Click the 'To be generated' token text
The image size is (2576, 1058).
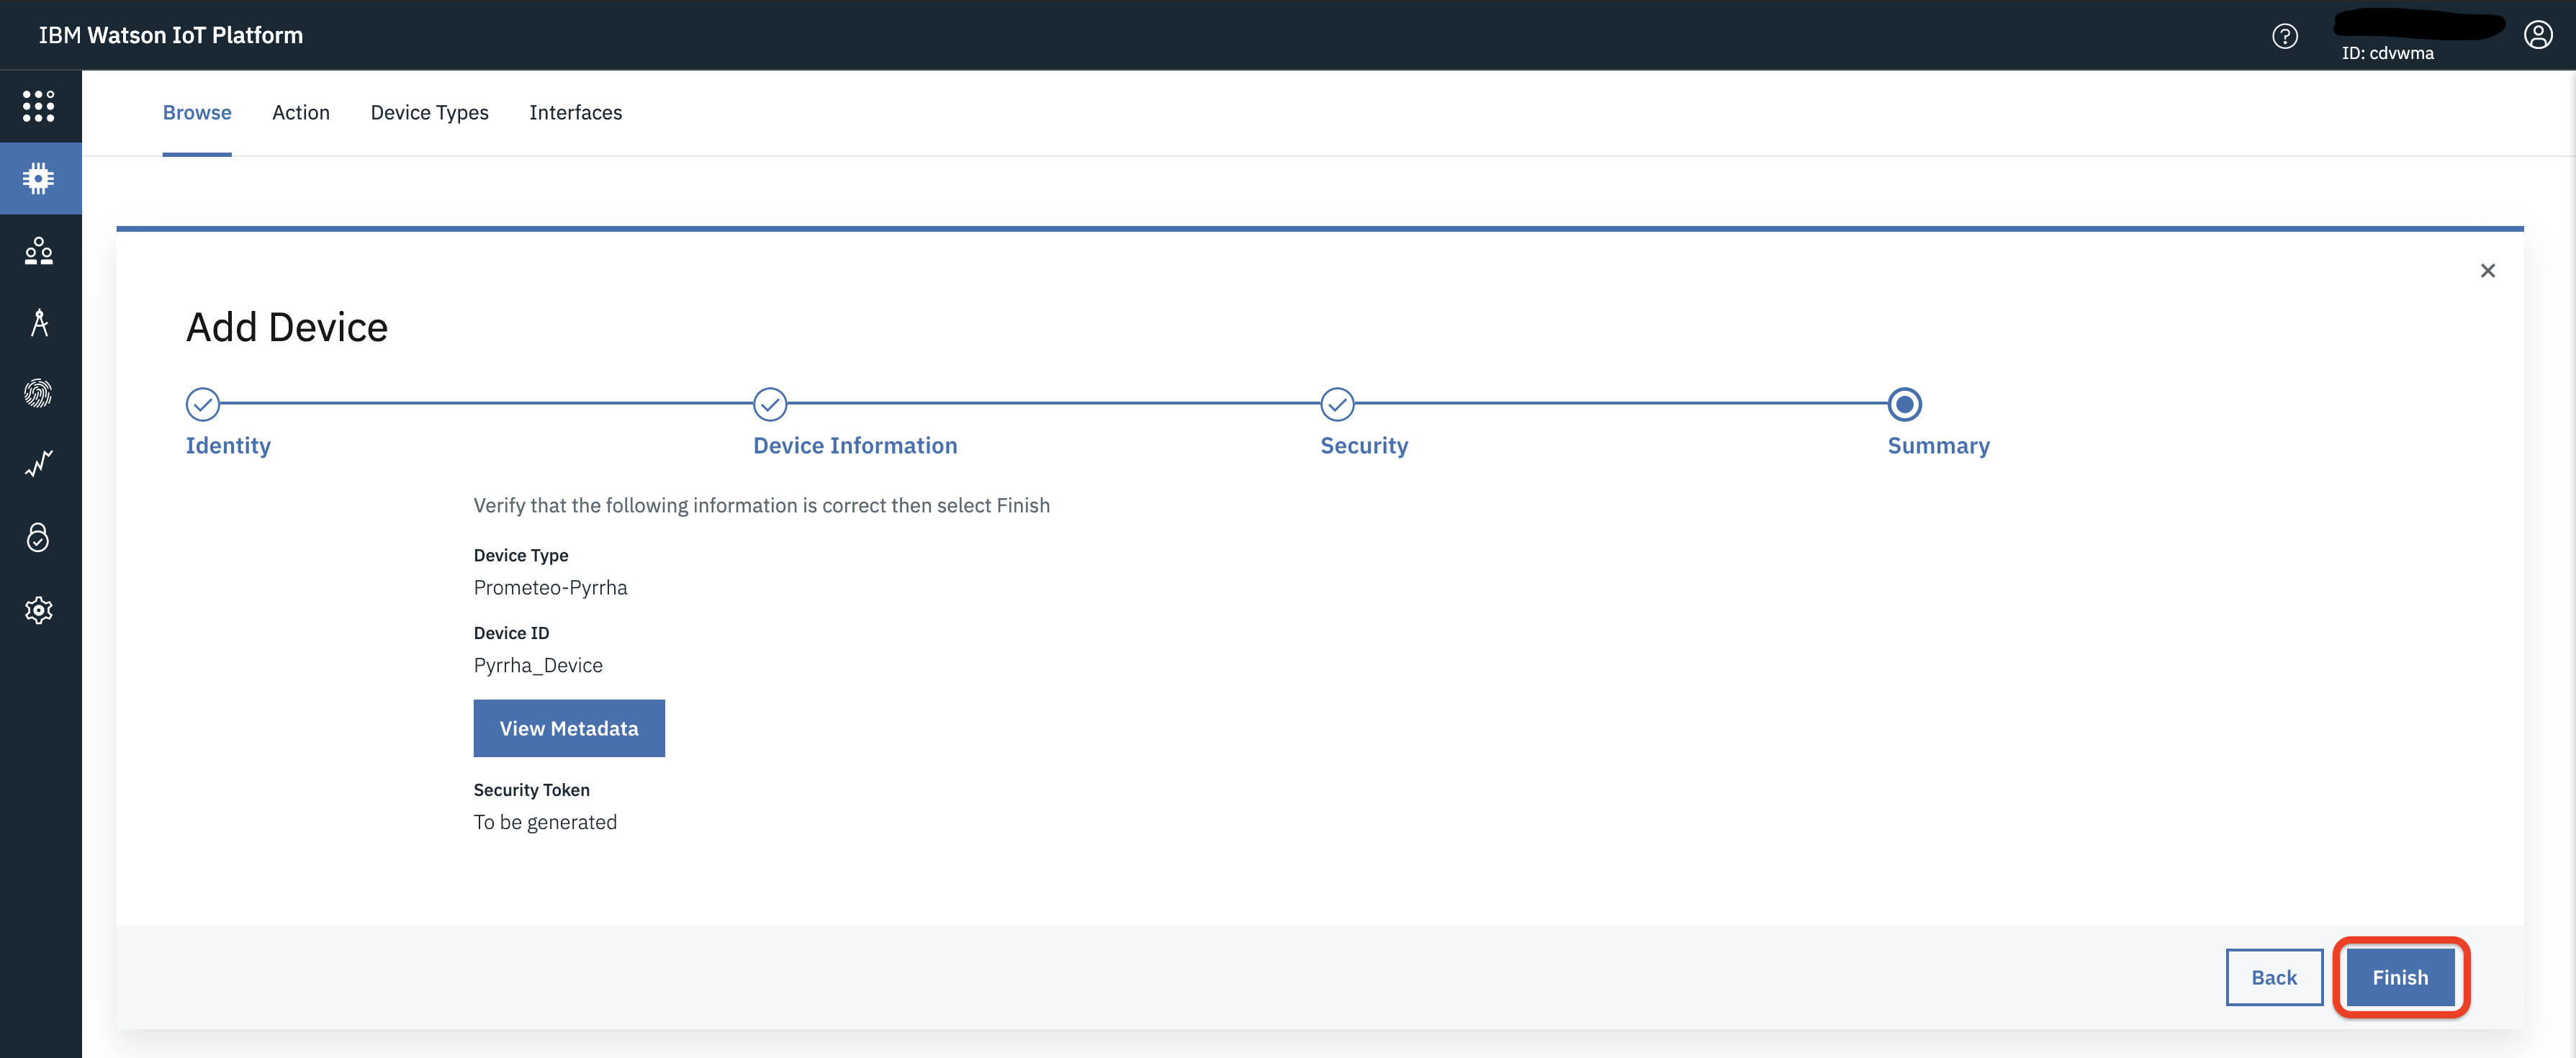(545, 822)
